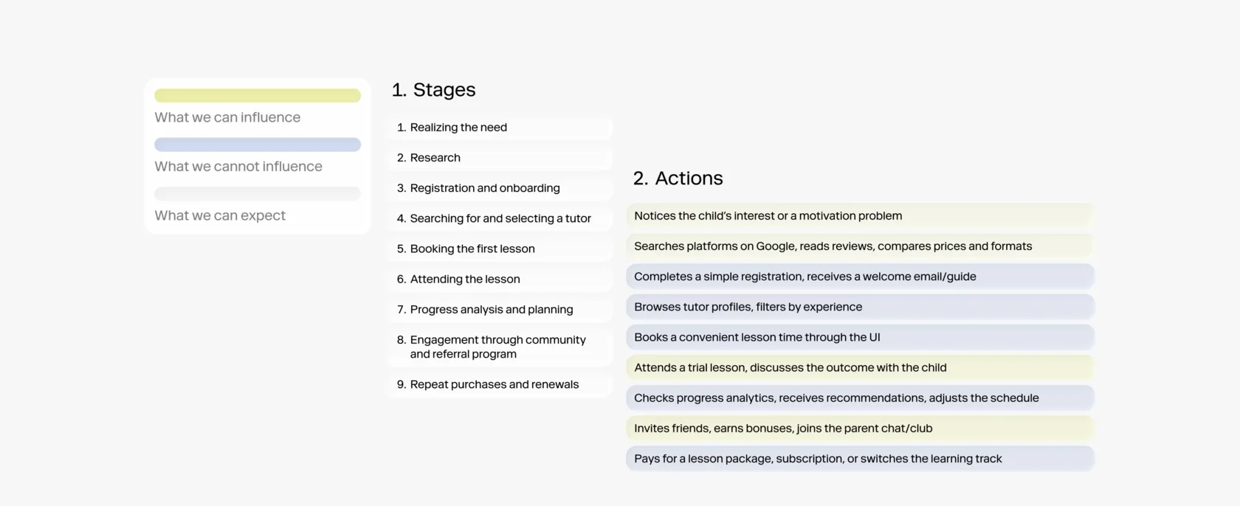Click 'Pays for a lesson package' action
The image size is (1240, 506).
coord(818,459)
